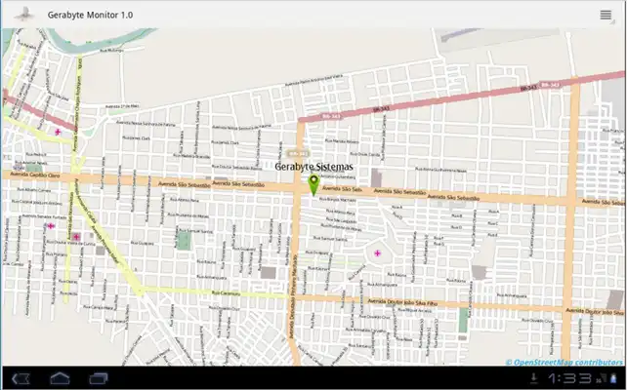Tap the green square block near Rua Samuel Santos

click(x=184, y=239)
